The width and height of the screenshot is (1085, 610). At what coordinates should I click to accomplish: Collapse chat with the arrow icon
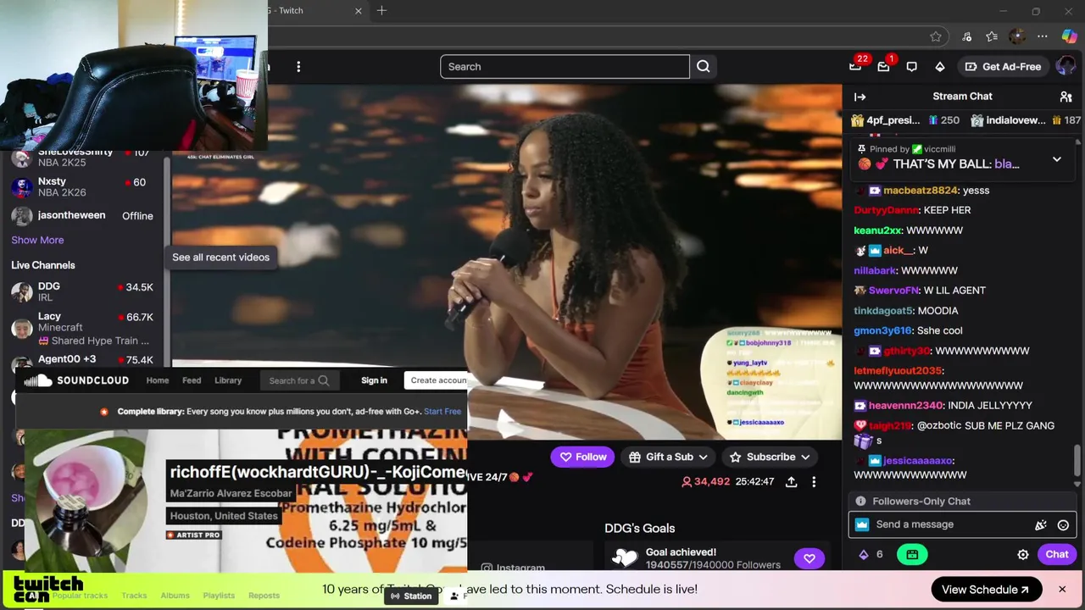[860, 97]
